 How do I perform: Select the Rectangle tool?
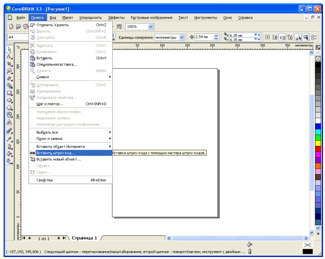click(x=10, y=93)
